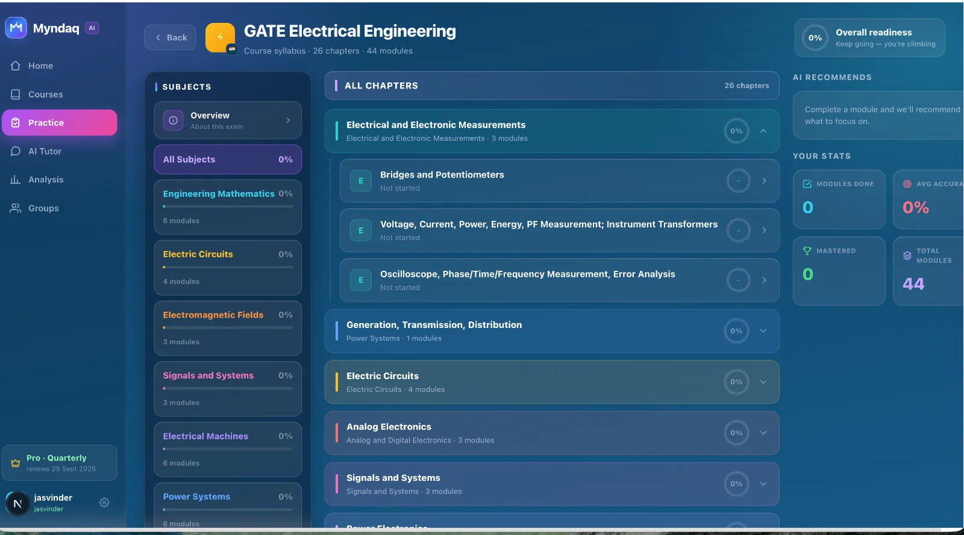Select Engineering Mathematics subject
Screen dimensions: 964x535
tap(228, 207)
